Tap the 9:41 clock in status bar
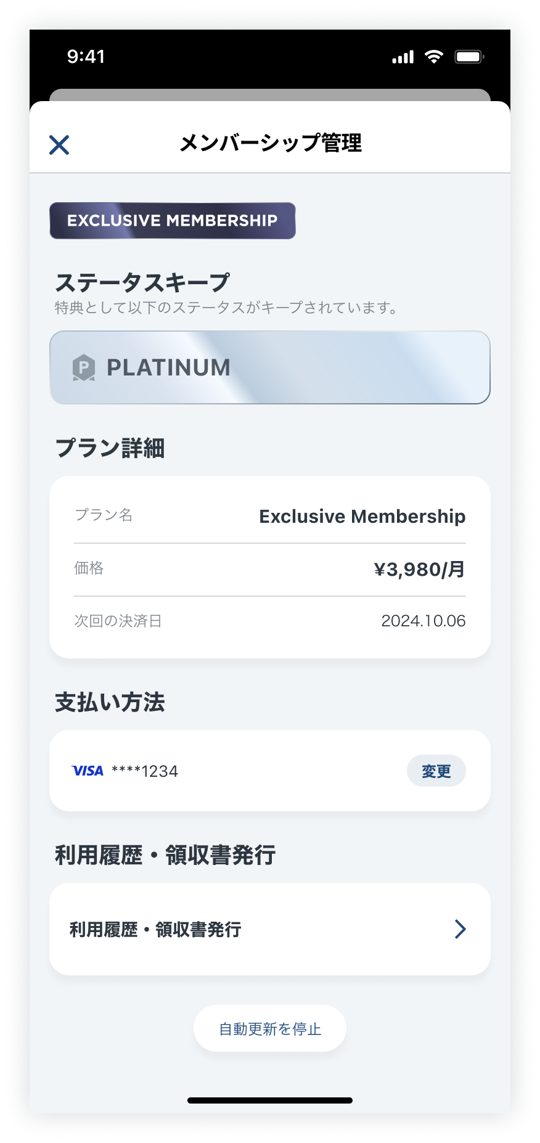540x1143 pixels. pyautogui.click(x=86, y=57)
